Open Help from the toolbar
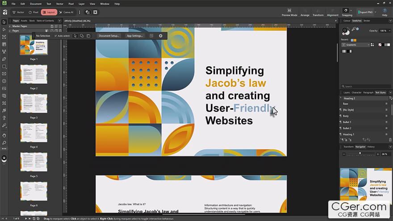 coord(385,10)
